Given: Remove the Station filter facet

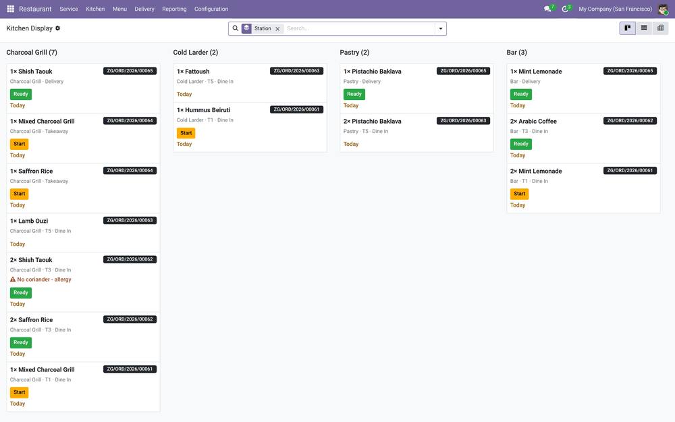Looking at the screenshot, I should [x=277, y=29].
